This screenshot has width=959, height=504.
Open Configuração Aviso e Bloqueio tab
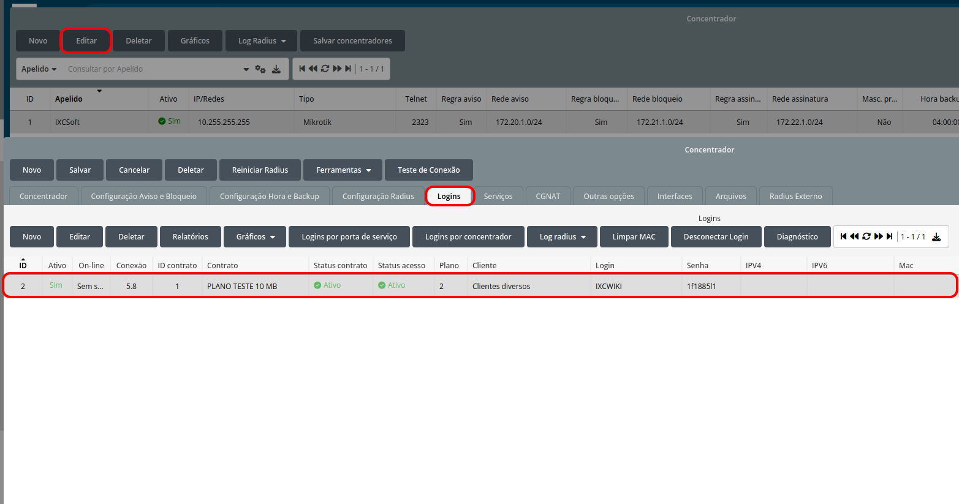pos(144,196)
